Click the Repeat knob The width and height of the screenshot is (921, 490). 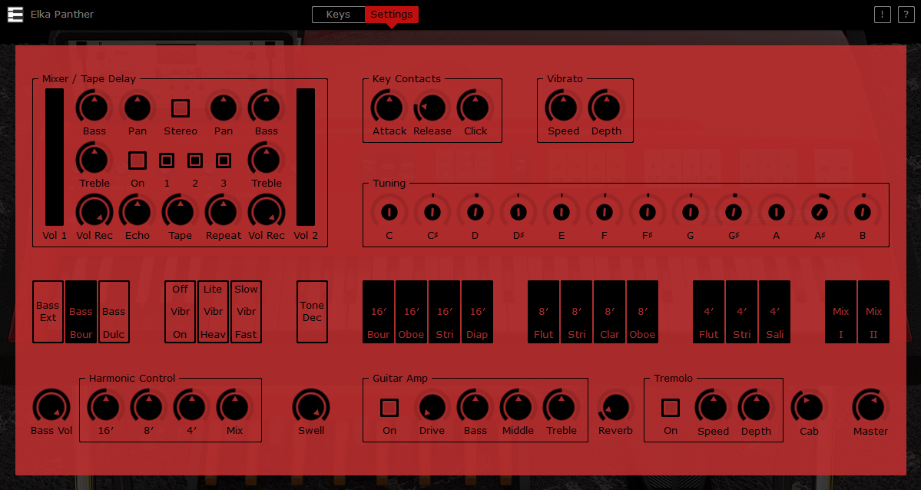[224, 212]
